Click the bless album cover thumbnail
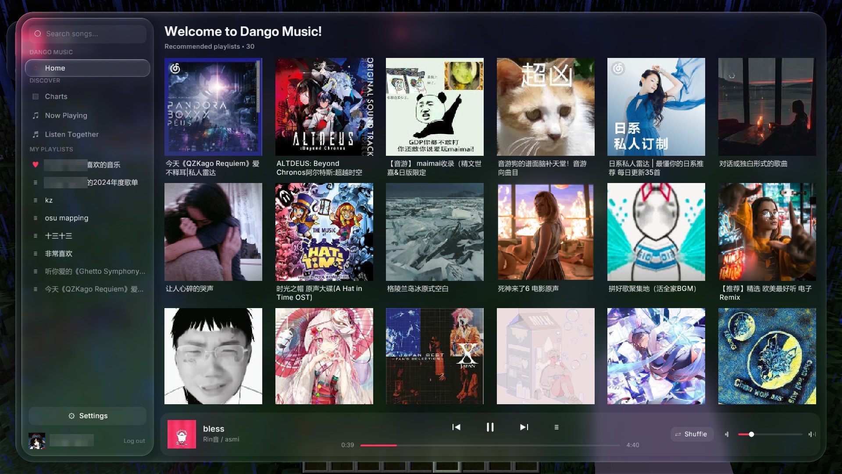The height and width of the screenshot is (474, 842). (182, 434)
